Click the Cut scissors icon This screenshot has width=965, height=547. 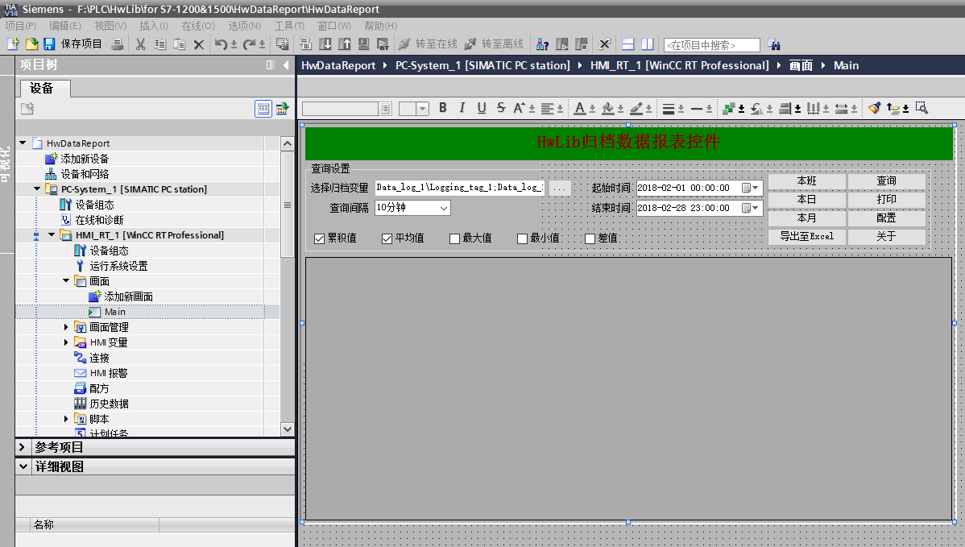coord(141,44)
